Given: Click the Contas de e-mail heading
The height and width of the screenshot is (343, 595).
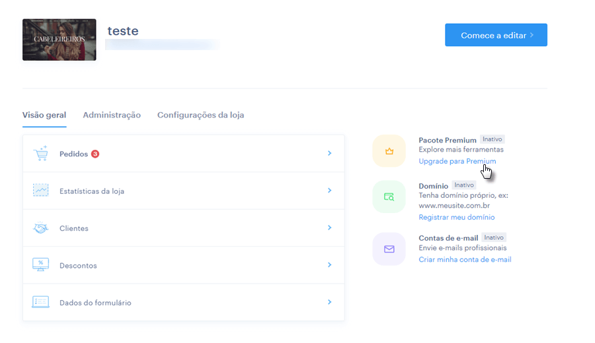Looking at the screenshot, I should (x=448, y=238).
